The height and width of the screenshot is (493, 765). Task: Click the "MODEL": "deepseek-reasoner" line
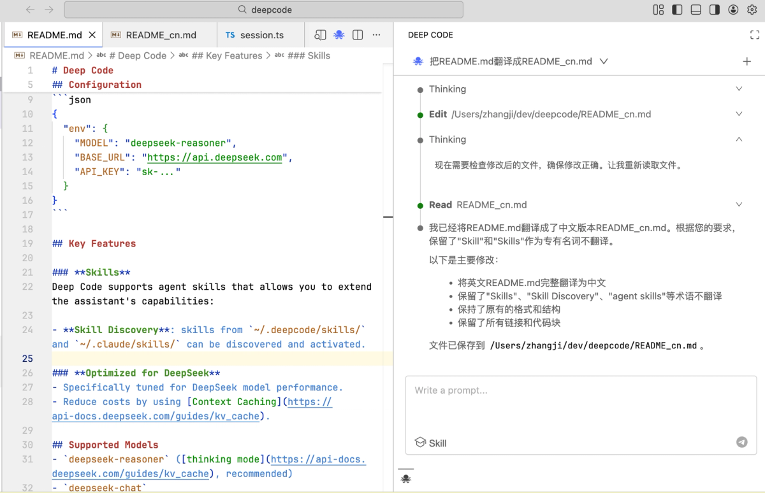156,143
